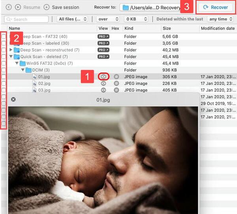This screenshot has height=214, width=237.
Task: Click into the Search field
Action: coord(26,19)
